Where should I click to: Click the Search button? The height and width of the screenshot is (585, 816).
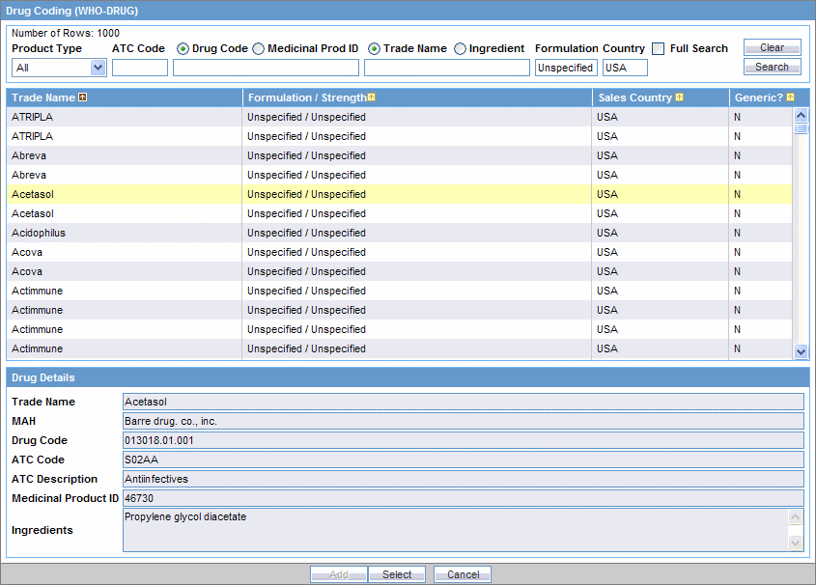(x=772, y=67)
